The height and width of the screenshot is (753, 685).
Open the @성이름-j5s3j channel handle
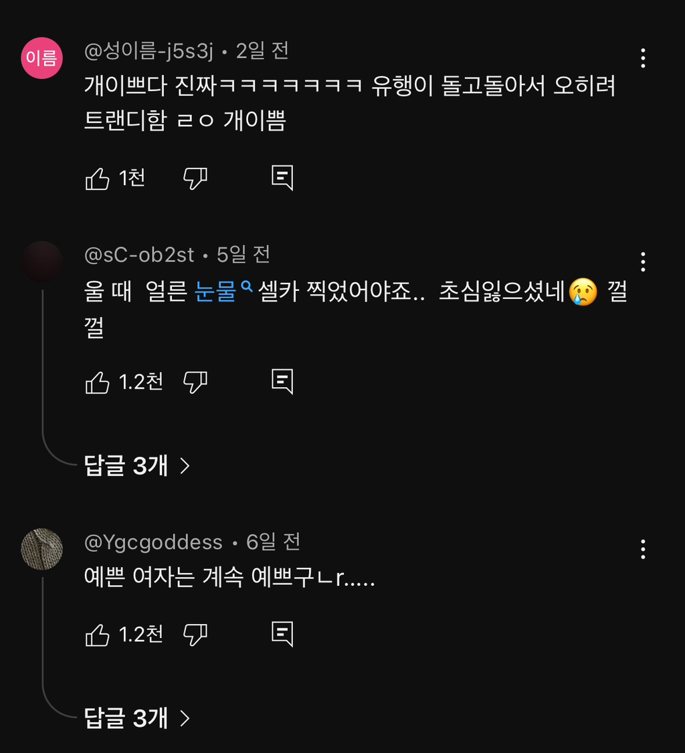tap(149, 50)
